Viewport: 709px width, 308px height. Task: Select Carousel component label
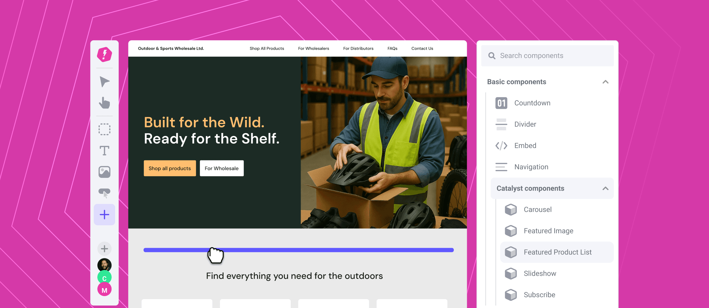538,210
